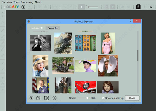
Task: Click the recent history clock icon
Action: pyautogui.click(x=54, y=98)
